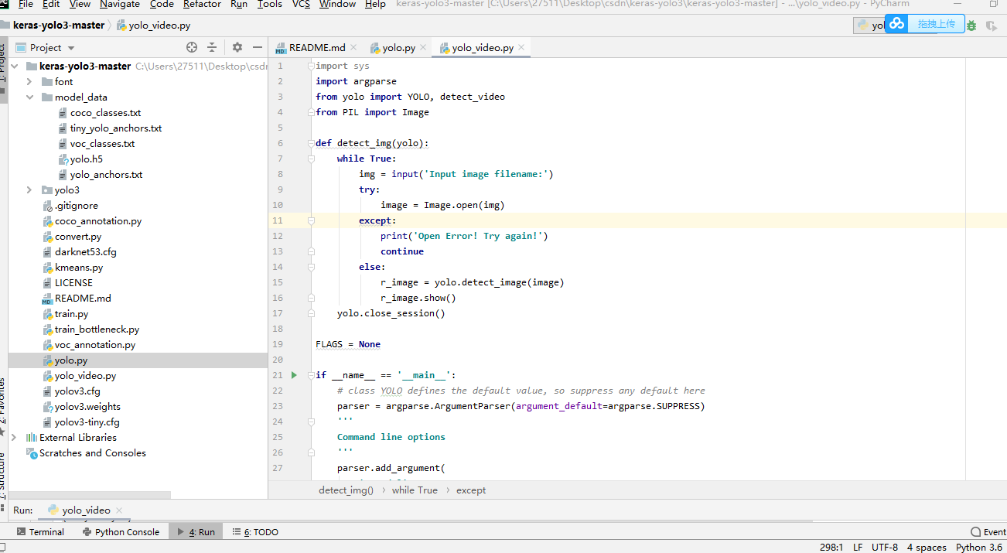This screenshot has width=1007, height=553.
Task: Select yolo_video.py in project tree
Action: pos(85,376)
